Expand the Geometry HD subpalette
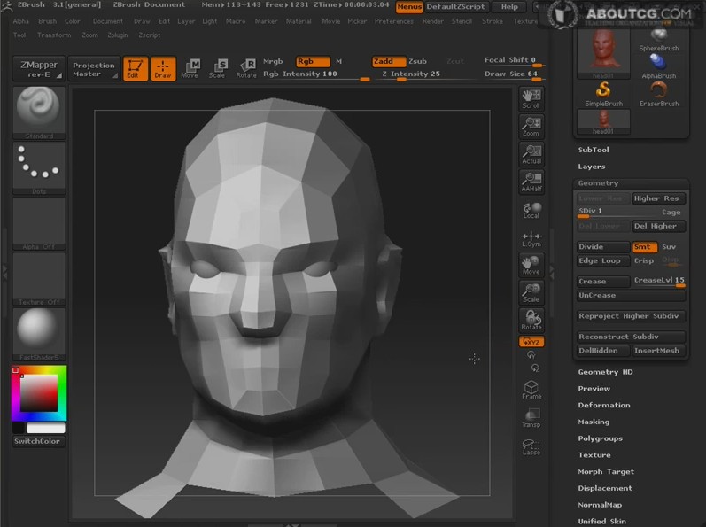The width and height of the screenshot is (706, 527). [606, 372]
